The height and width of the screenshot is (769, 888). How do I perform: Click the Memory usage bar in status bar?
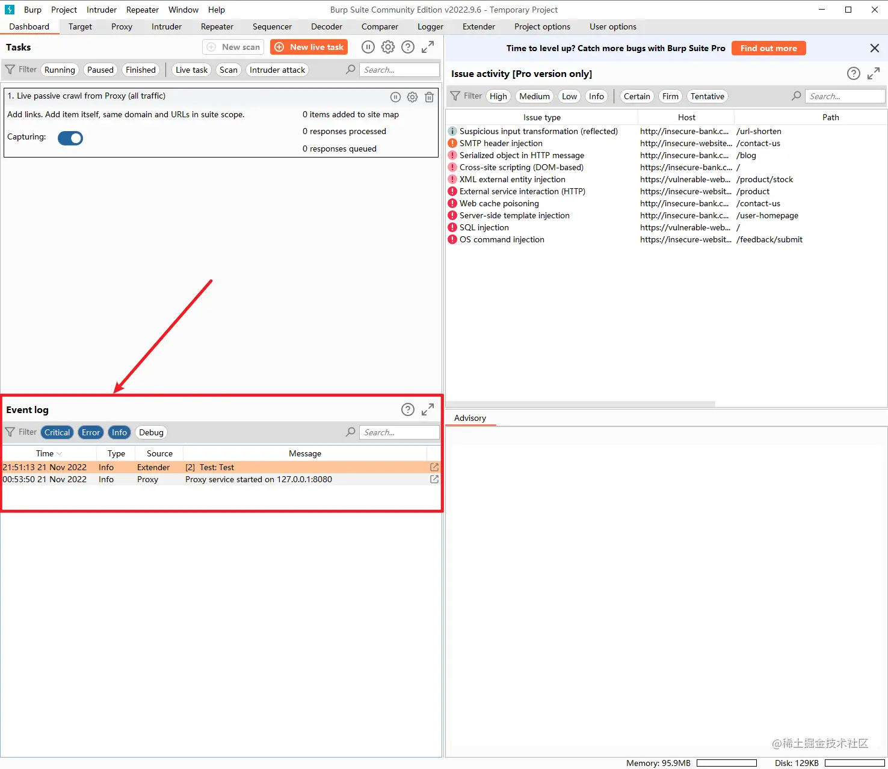coord(727,763)
